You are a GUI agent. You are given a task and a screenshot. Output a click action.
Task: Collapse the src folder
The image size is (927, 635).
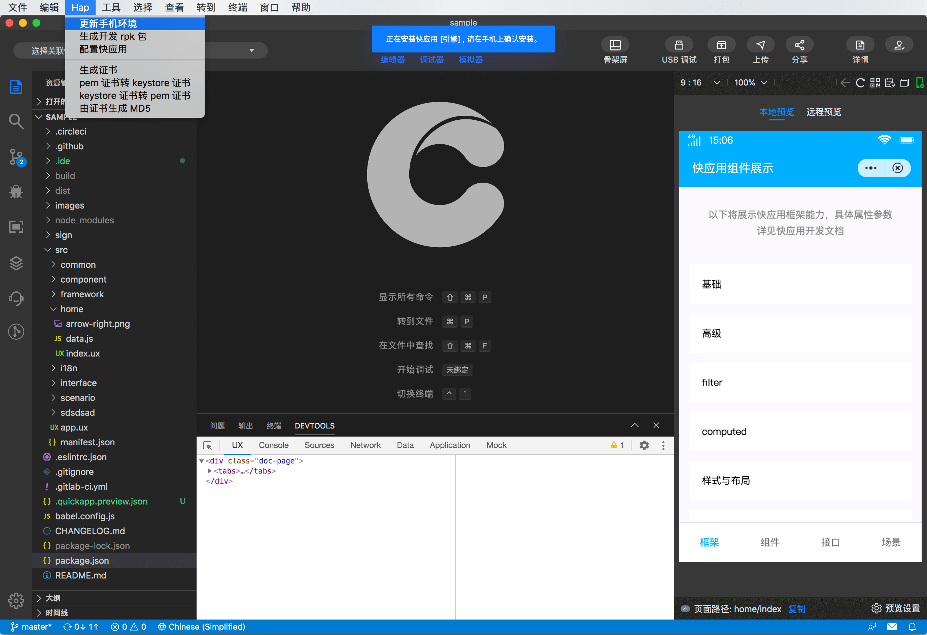(x=61, y=250)
